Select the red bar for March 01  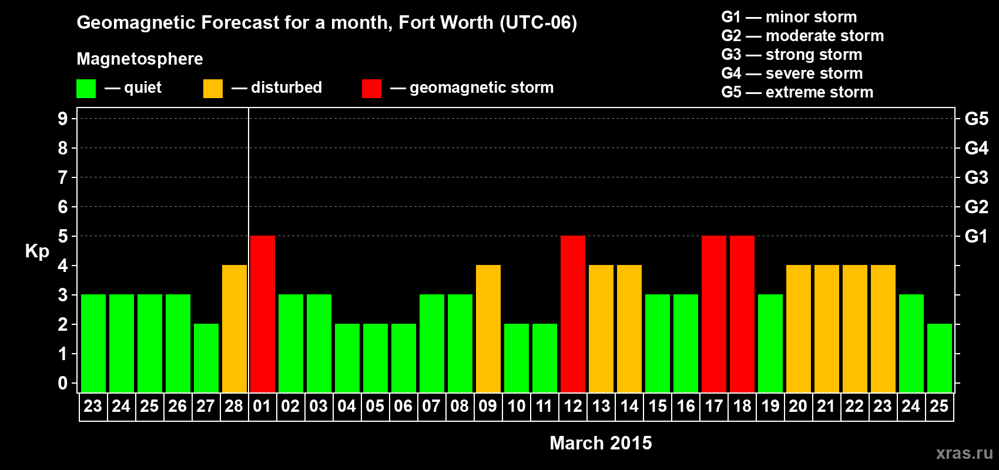(263, 314)
